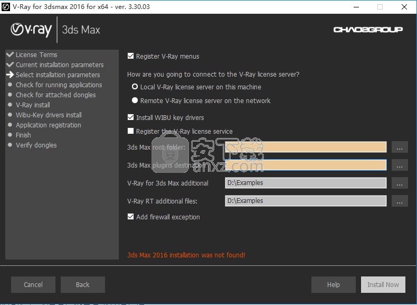Go Back to previous step
417x305 pixels.
(83, 284)
